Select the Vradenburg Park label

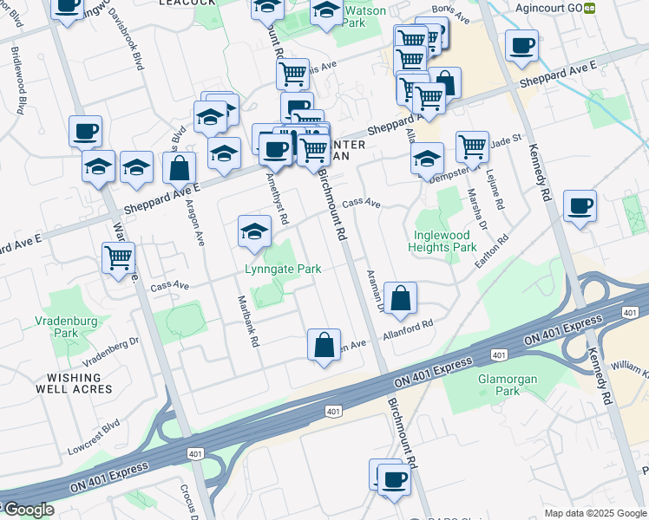66,327
